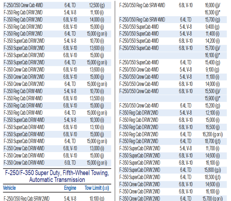Click the "12,500 (g)" tow limit value
This screenshot has height=201, width=231.
point(97,5)
